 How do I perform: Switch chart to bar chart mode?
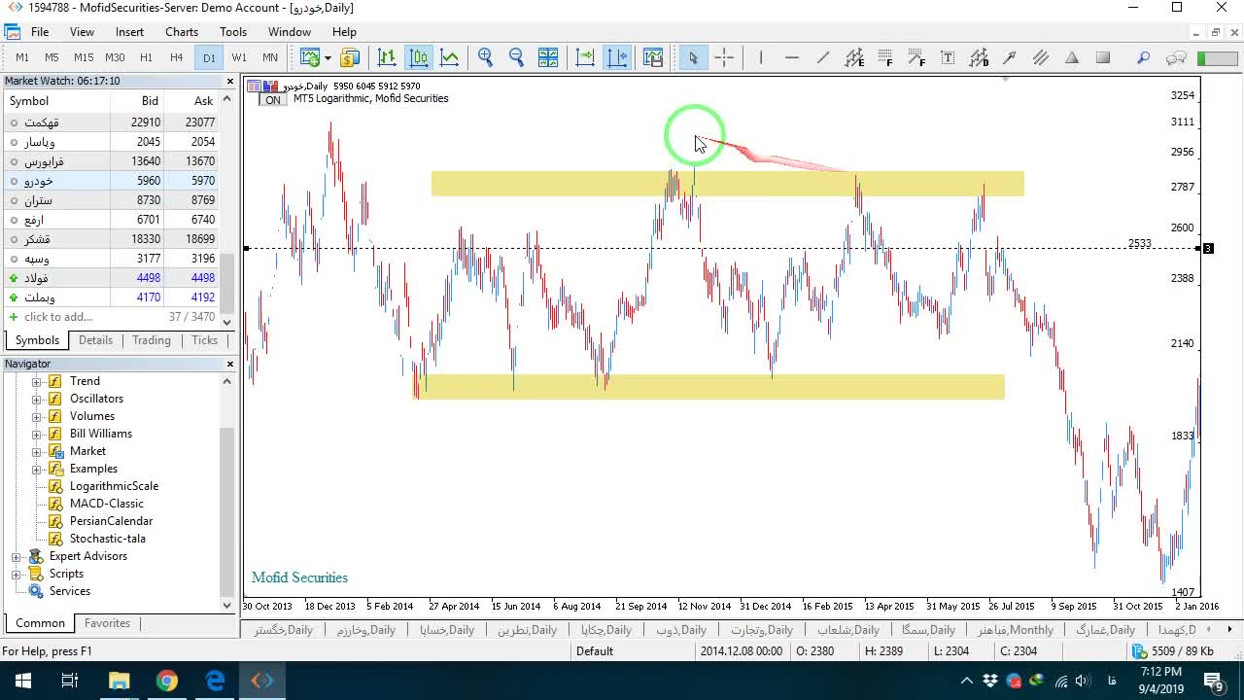click(387, 57)
